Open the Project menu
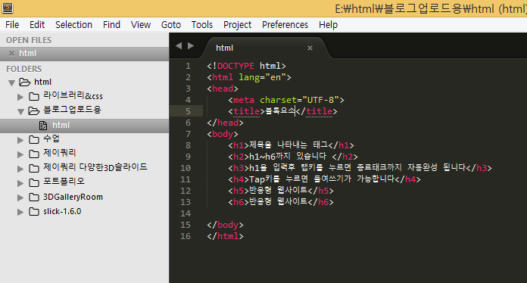The image size is (527, 283). click(237, 25)
